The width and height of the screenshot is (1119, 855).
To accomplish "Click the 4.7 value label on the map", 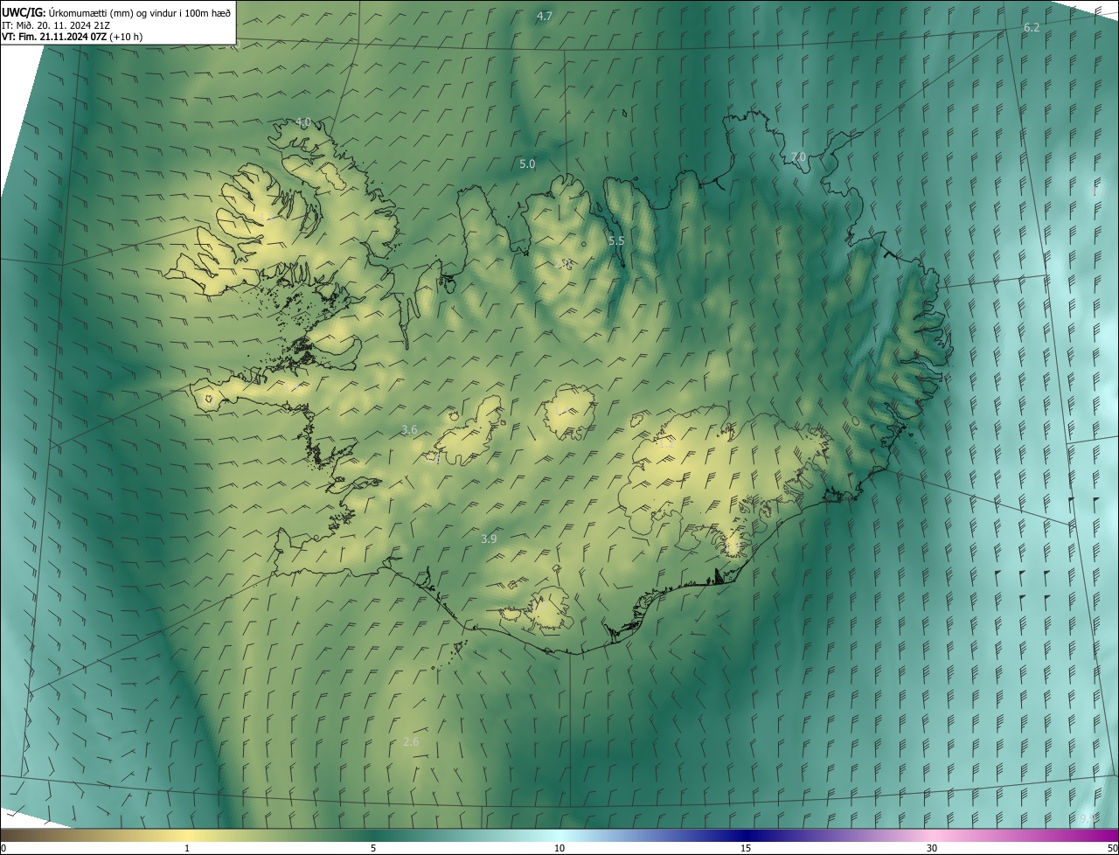I will 545,17.
